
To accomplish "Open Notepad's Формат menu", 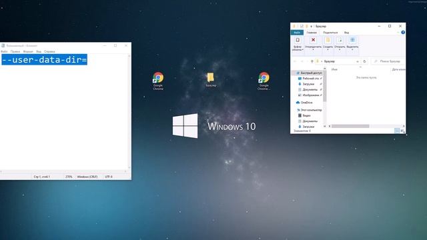I will pyautogui.click(x=28, y=51).
